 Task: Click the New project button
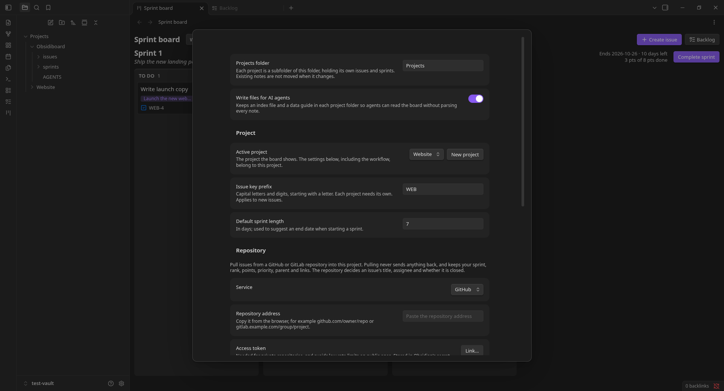click(465, 154)
